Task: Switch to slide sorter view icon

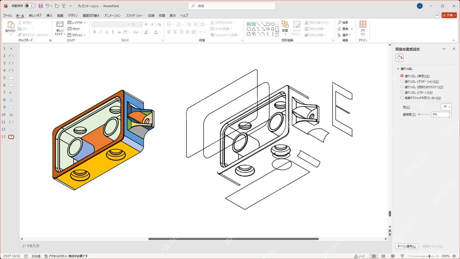Action: [x=383, y=256]
